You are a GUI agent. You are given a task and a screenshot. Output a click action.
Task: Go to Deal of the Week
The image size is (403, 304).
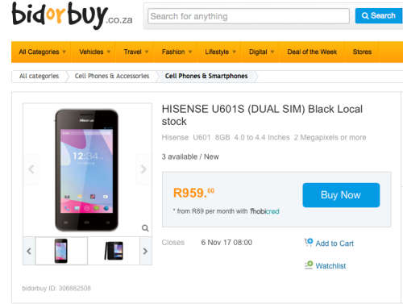pyautogui.click(x=312, y=52)
